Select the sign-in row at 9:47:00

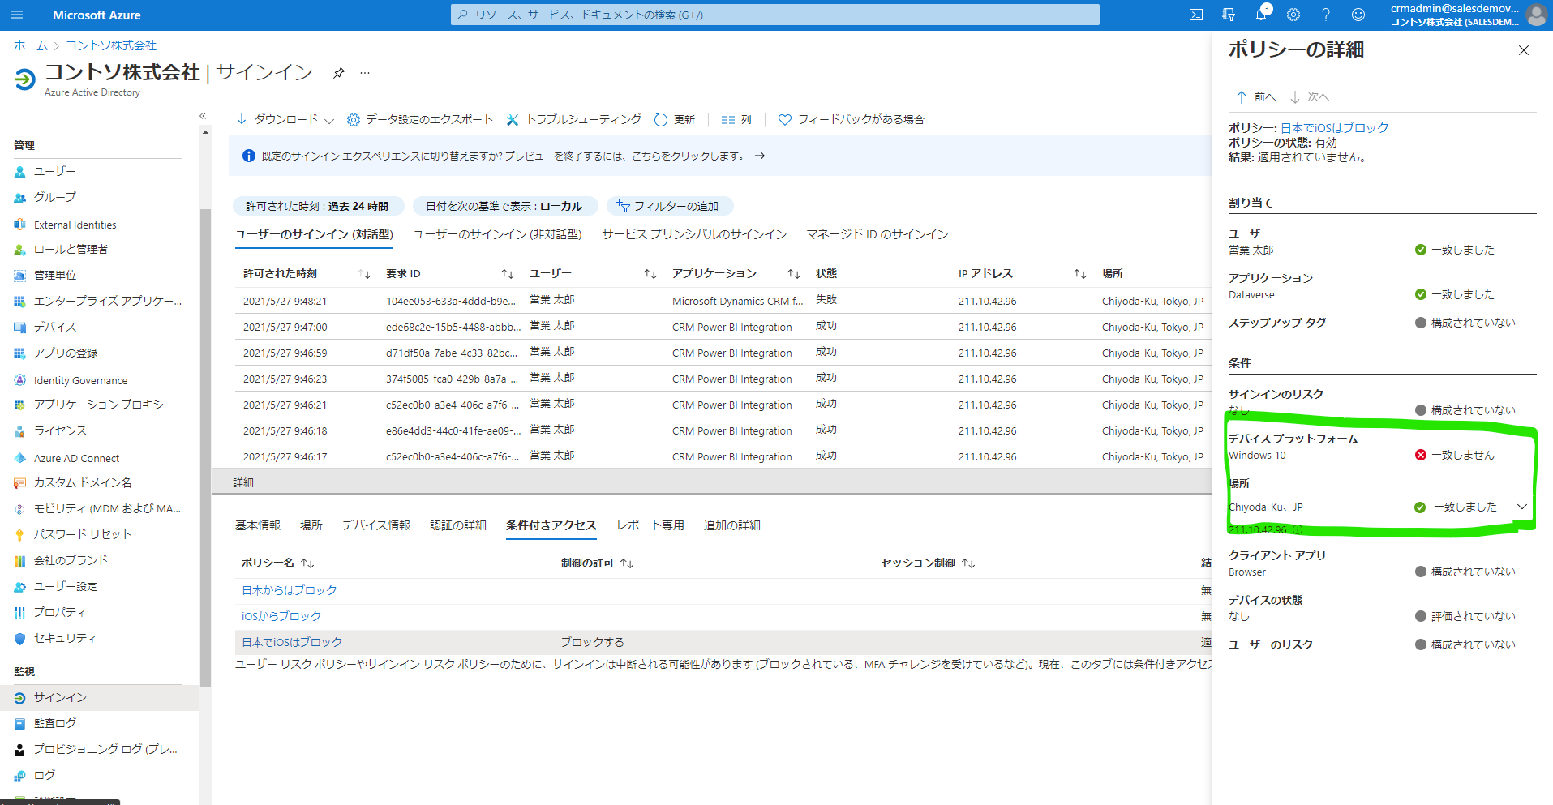[723, 327]
